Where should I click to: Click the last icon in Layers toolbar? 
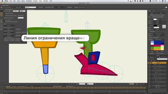click(160, 57)
